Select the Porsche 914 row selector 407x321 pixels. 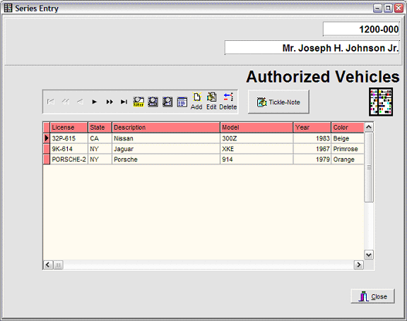tap(47, 159)
